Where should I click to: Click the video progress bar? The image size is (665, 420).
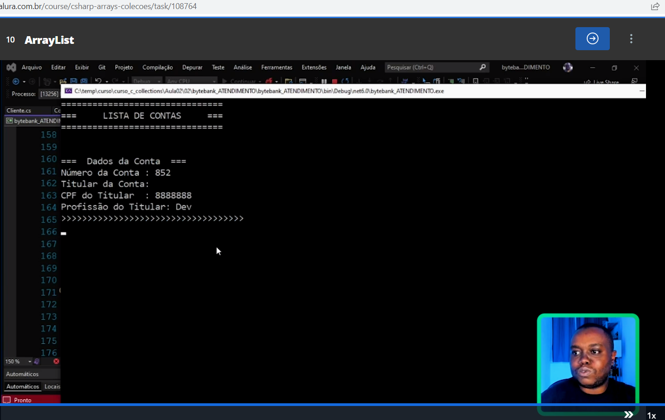(x=332, y=405)
